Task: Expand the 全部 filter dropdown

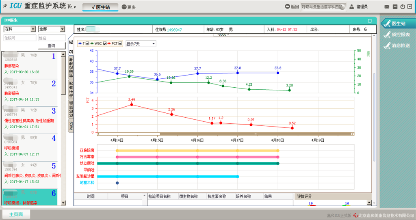Action: [51, 29]
